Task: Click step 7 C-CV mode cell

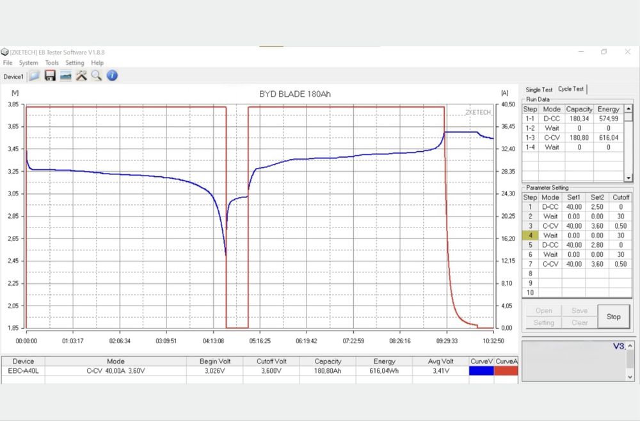Action: 550,264
